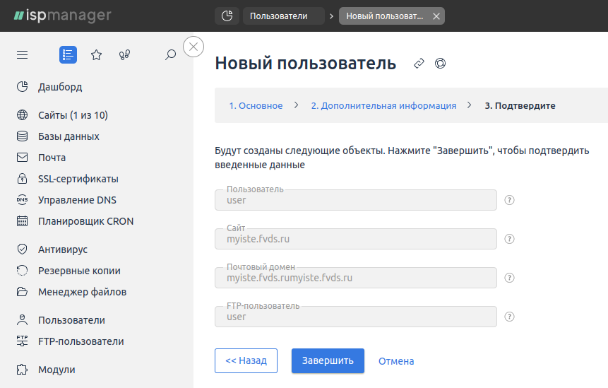Click the footprints recent-visits icon
Screen dimensions: 608x388
coord(124,54)
